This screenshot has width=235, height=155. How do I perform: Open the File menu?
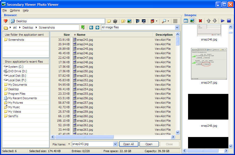click(x=5, y=10)
